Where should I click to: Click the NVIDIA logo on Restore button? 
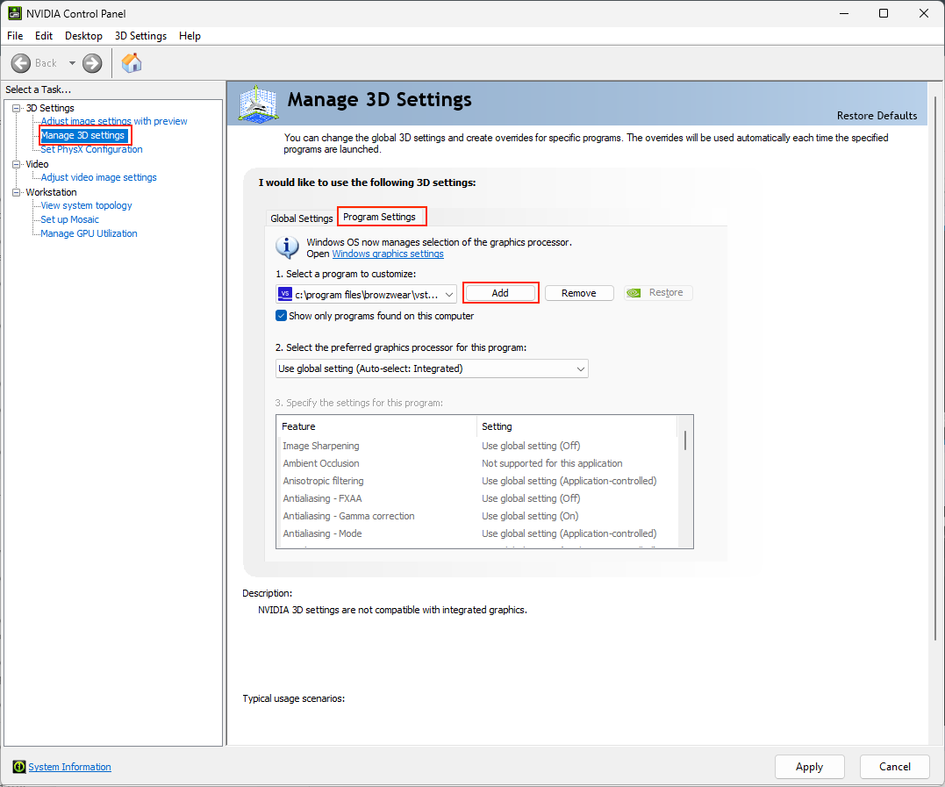coord(634,293)
